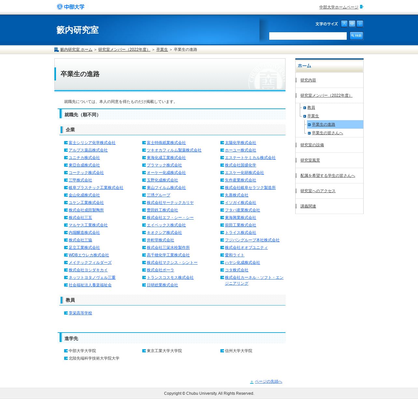Viewport: 418px width, 399px height.
Task: Select 卒業生 in sidebar tree
Action: (313, 116)
